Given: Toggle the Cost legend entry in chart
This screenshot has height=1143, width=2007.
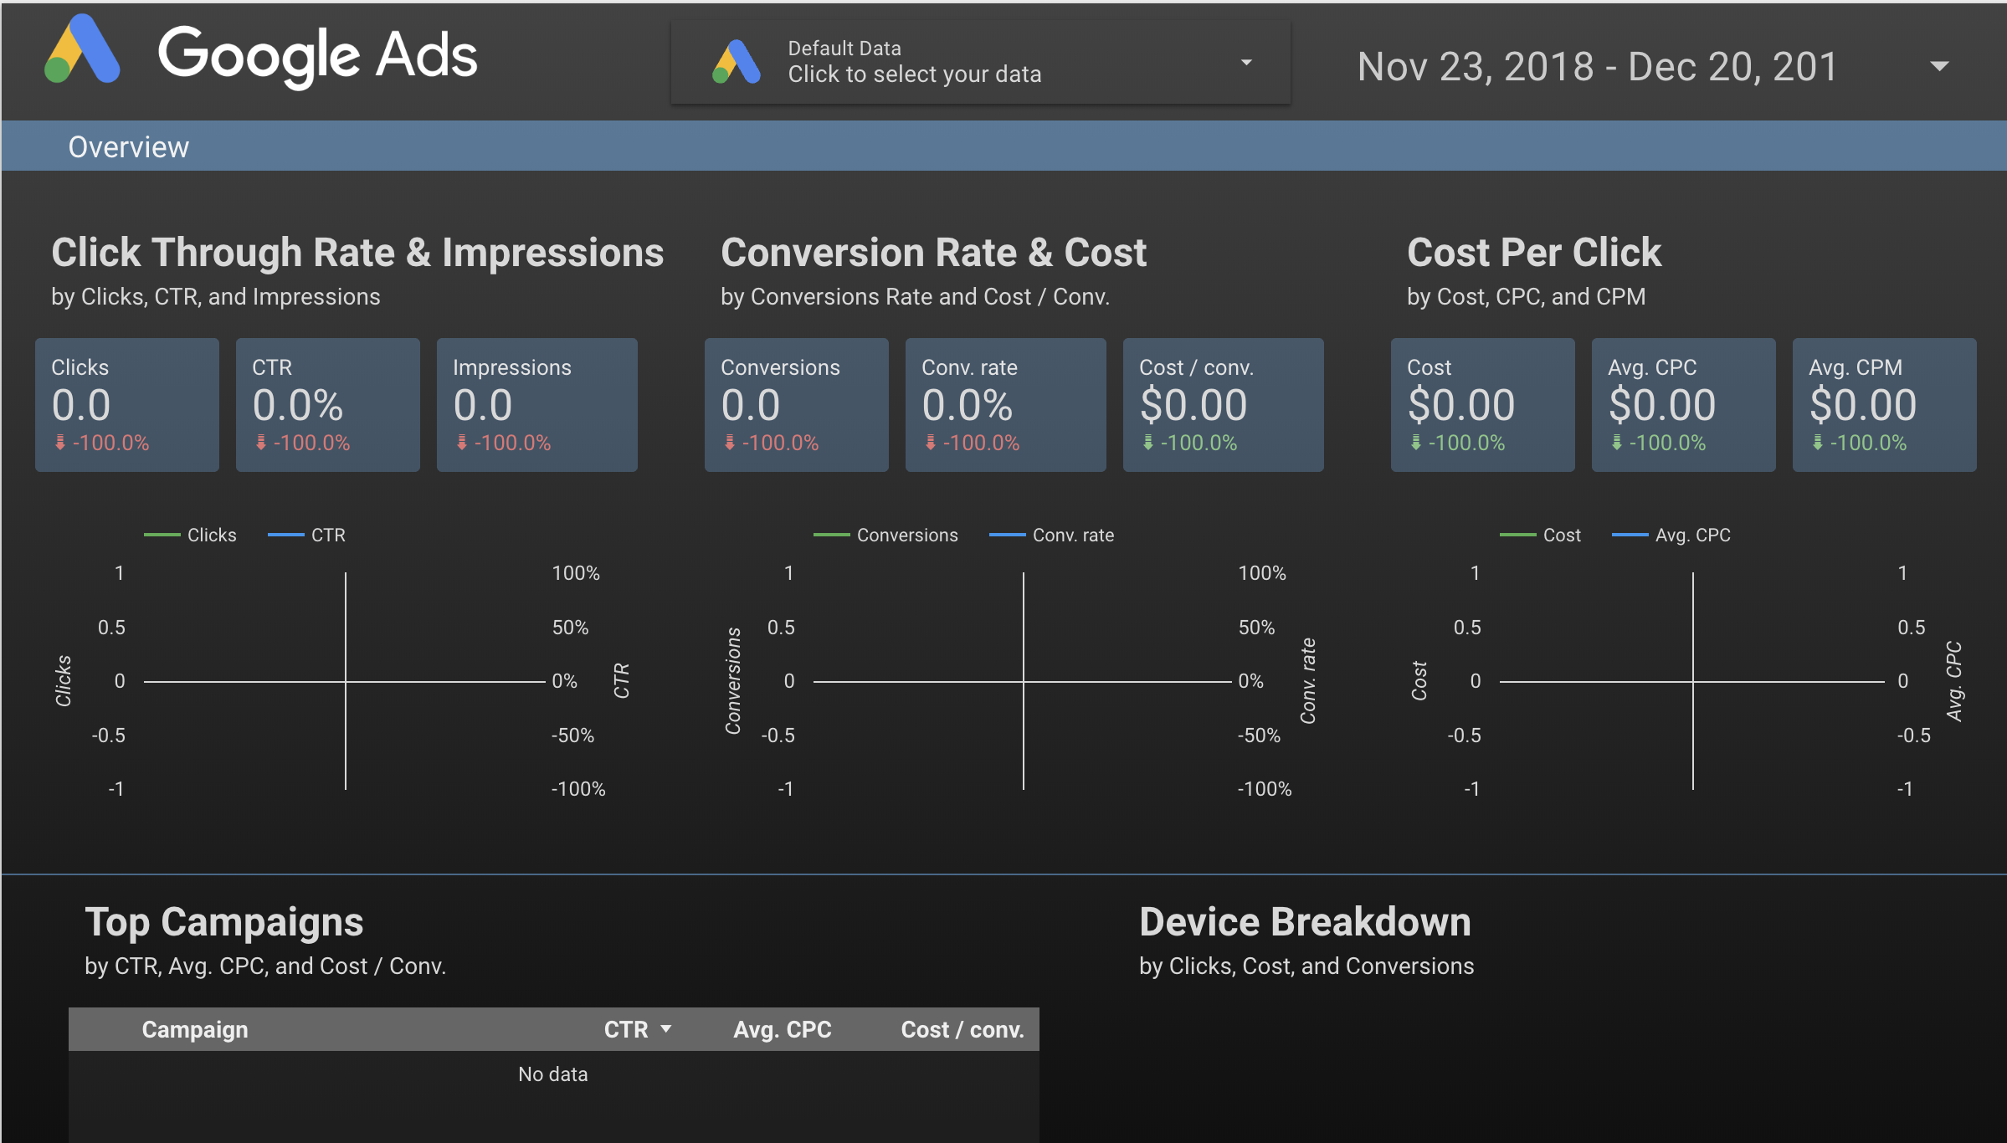Looking at the screenshot, I should coord(1540,535).
